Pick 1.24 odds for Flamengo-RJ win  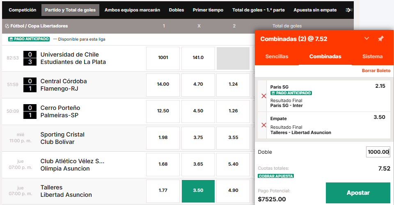click(233, 84)
